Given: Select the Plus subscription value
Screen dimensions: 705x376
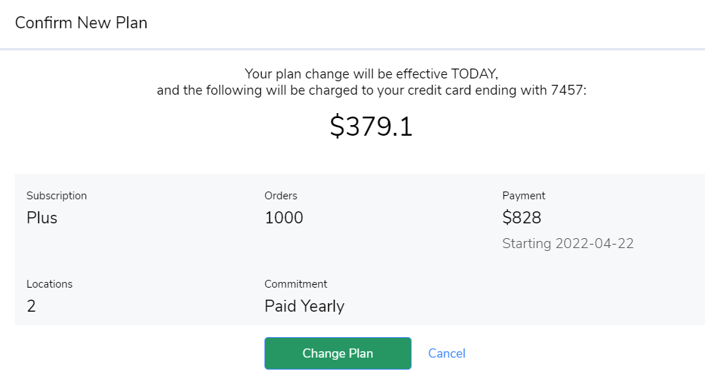Looking at the screenshot, I should [42, 218].
